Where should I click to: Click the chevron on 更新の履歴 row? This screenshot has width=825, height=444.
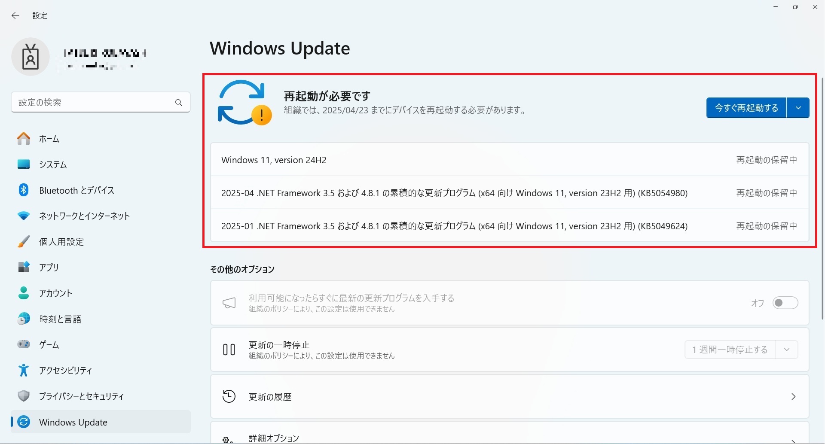[x=793, y=396]
